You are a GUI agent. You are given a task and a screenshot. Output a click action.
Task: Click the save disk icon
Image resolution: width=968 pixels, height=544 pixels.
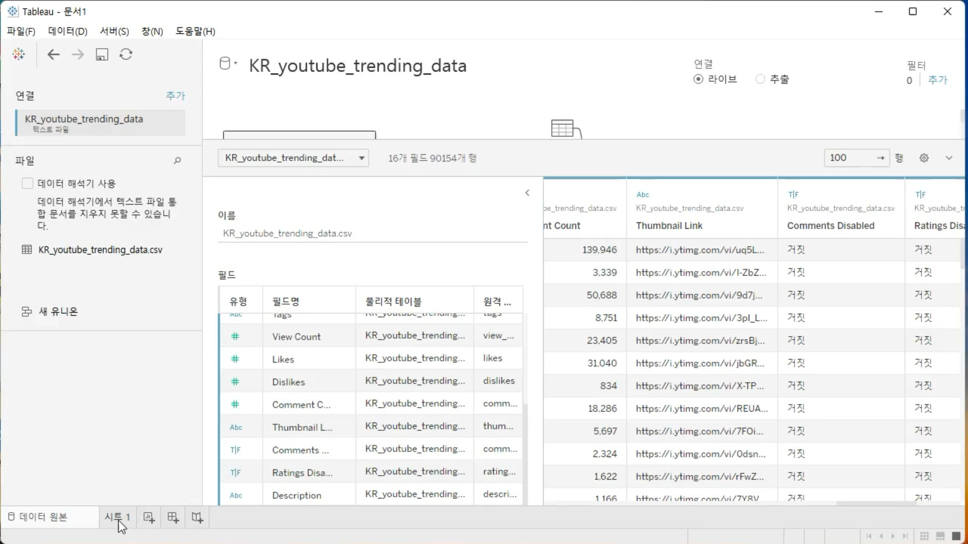pos(102,54)
